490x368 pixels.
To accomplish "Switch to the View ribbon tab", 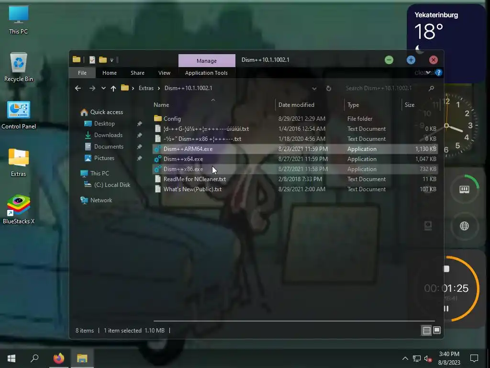I will 165,73.
